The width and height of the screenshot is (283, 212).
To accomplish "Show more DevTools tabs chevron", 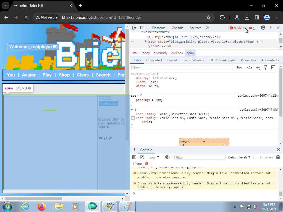I will [207, 28].
